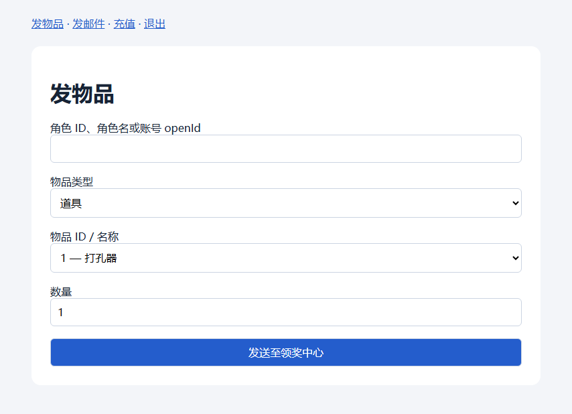572x414 pixels.
Task: Click the 物品 ID / 名称 label
Action: coord(84,236)
